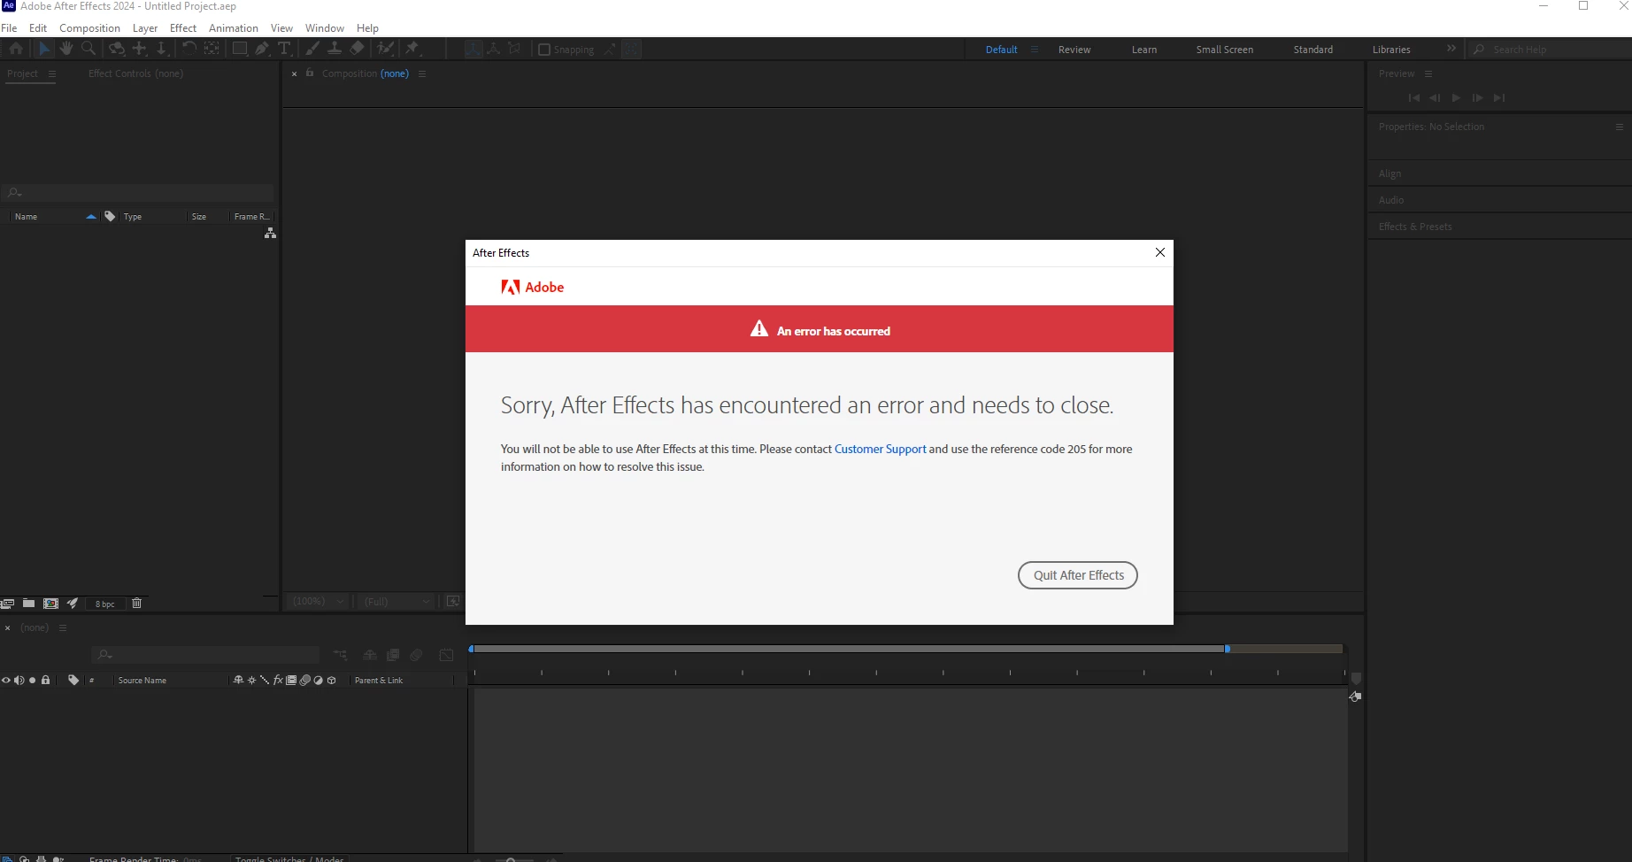Screen dimensions: 1632x862
Task: Open the timeline (none) panel menu
Action: click(x=63, y=628)
